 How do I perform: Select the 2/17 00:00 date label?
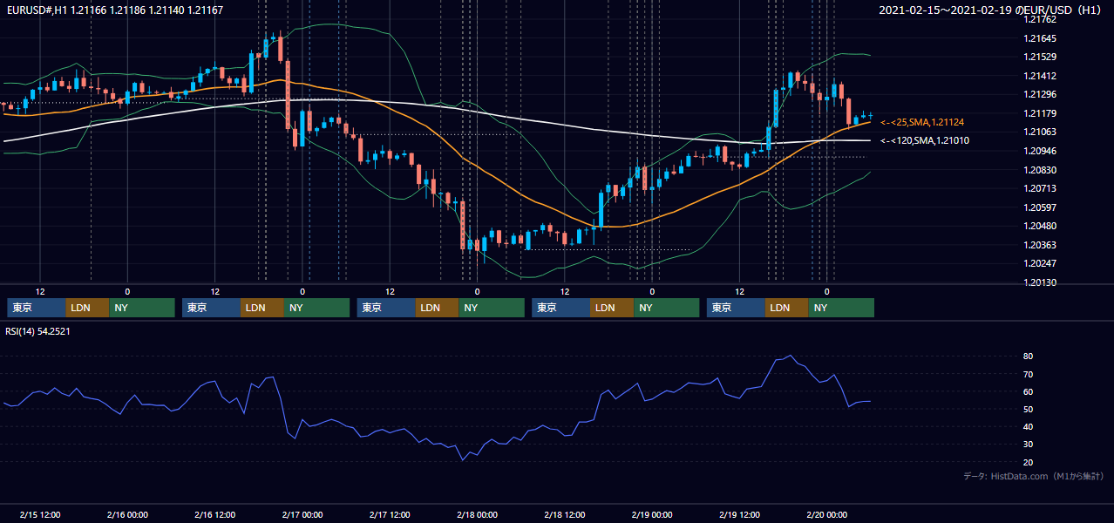click(x=302, y=514)
